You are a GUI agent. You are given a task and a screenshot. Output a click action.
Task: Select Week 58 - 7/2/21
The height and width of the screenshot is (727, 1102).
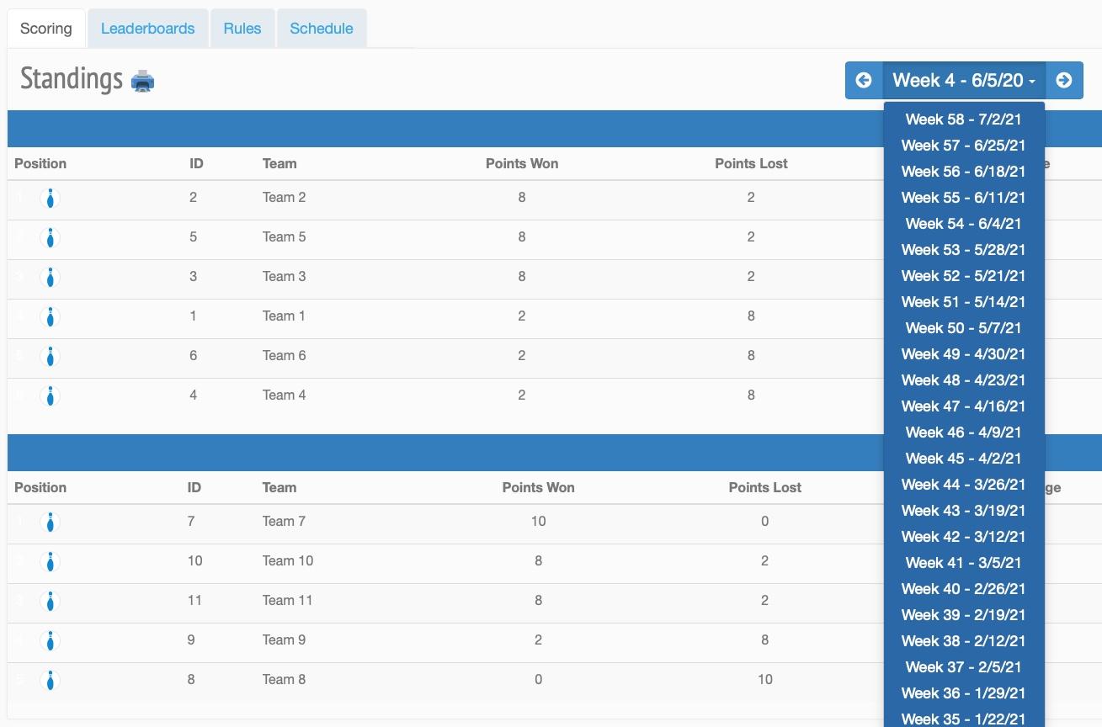[964, 119]
